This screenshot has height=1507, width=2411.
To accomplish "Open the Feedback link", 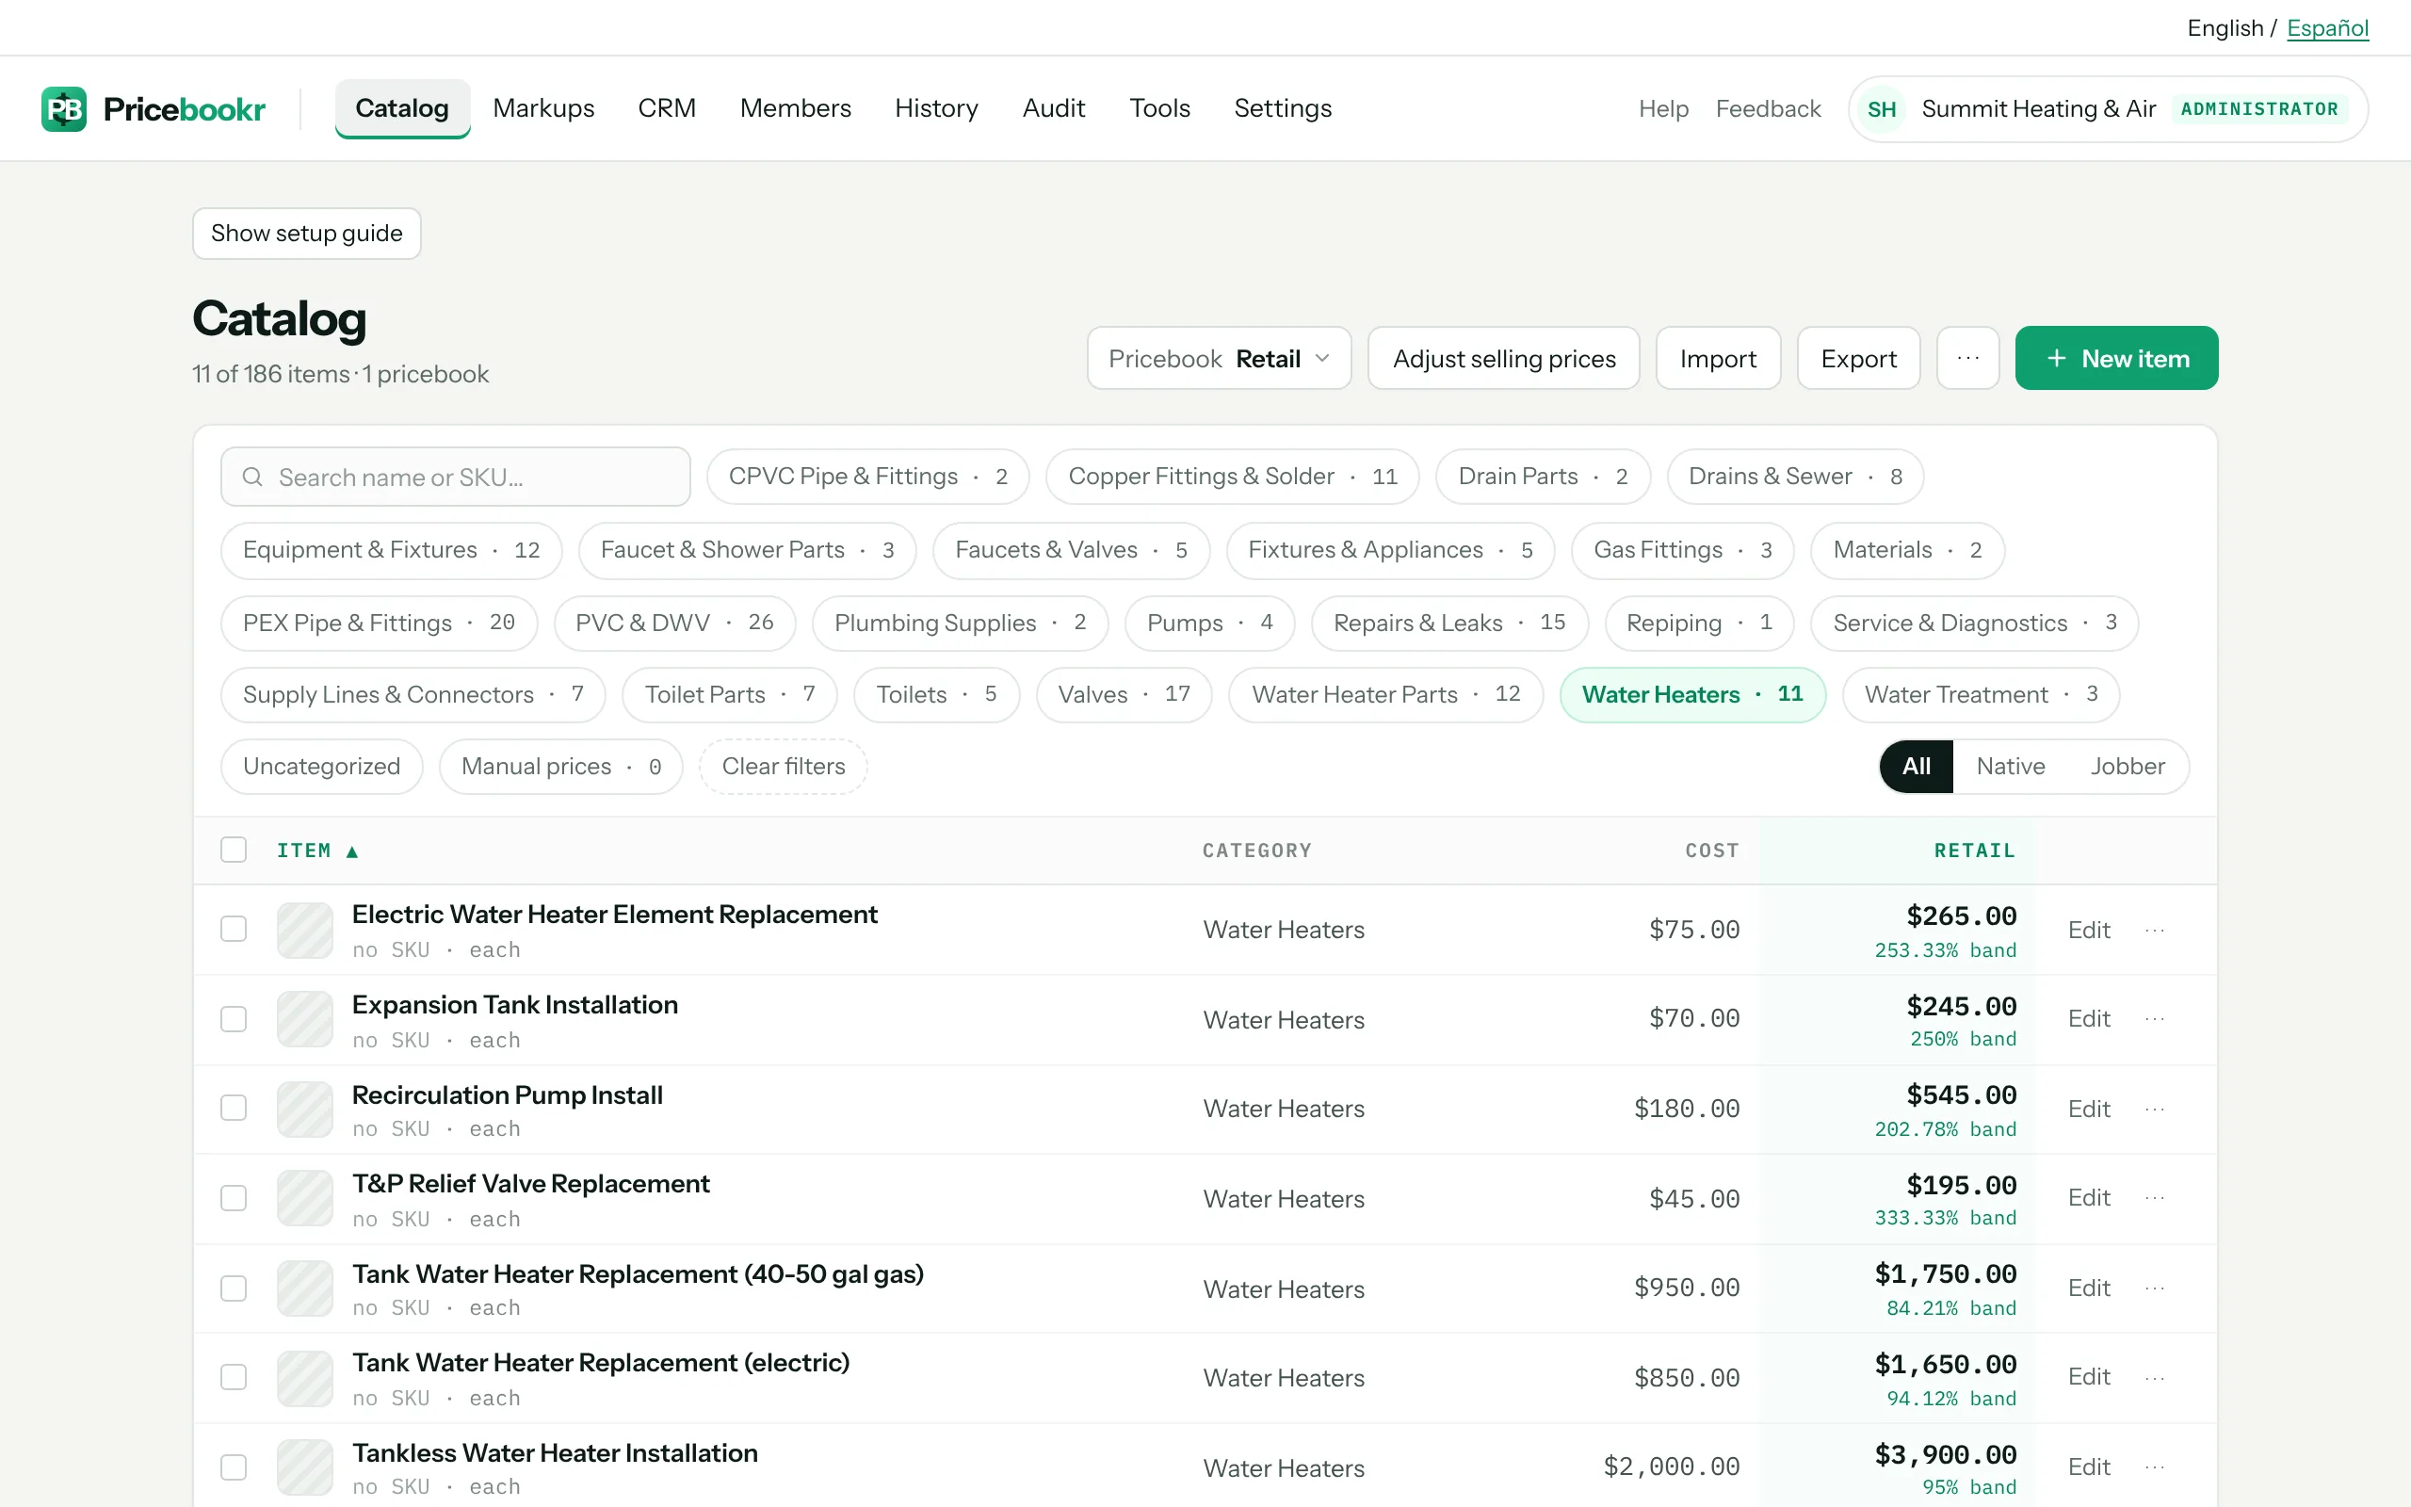I will click(x=1768, y=108).
